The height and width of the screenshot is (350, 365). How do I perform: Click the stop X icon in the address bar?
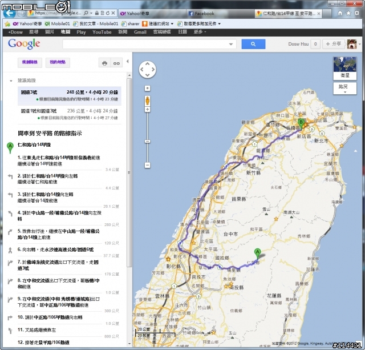(x=113, y=13)
